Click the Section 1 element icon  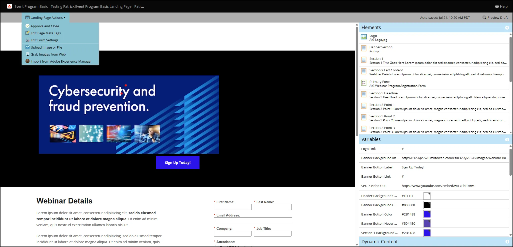pos(364,60)
